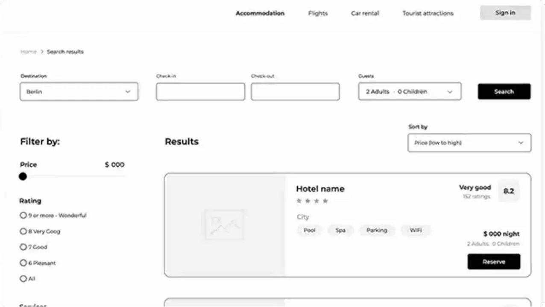Image resolution: width=545 pixels, height=307 pixels.
Task: Click the hotel image placeholder icon
Action: click(224, 224)
